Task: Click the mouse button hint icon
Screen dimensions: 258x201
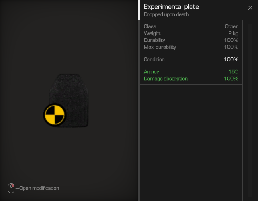Action: [x=11, y=188]
